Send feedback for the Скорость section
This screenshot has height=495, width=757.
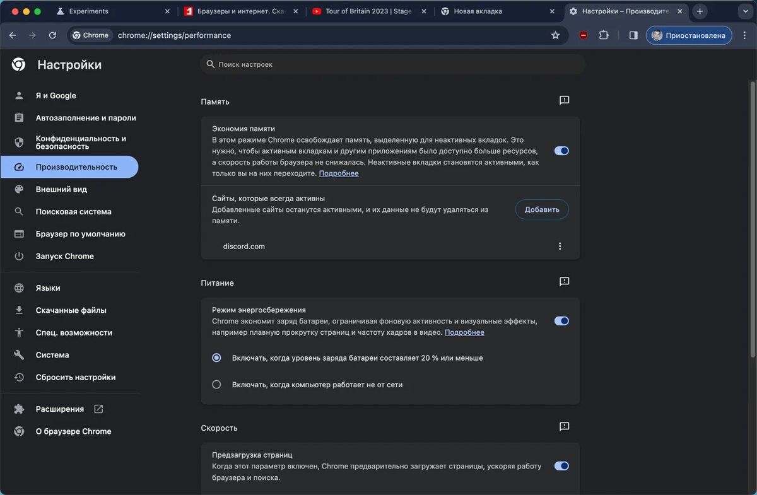(x=565, y=427)
